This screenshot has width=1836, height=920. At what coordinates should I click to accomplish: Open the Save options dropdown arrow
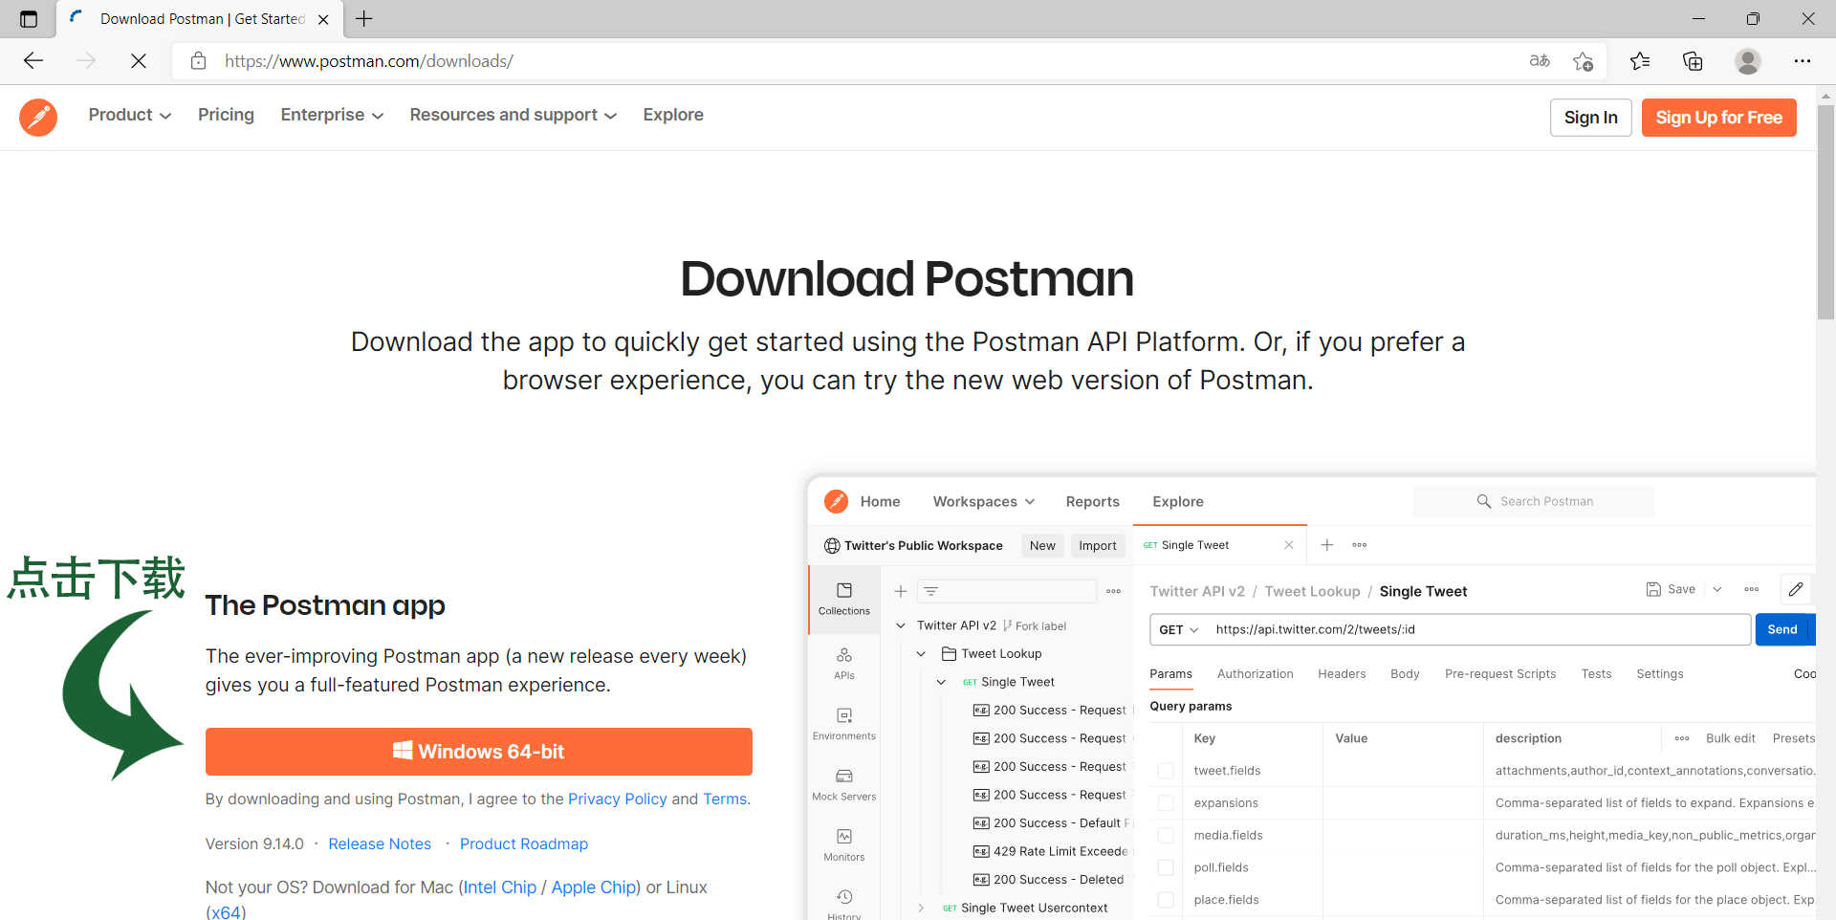[1717, 589]
